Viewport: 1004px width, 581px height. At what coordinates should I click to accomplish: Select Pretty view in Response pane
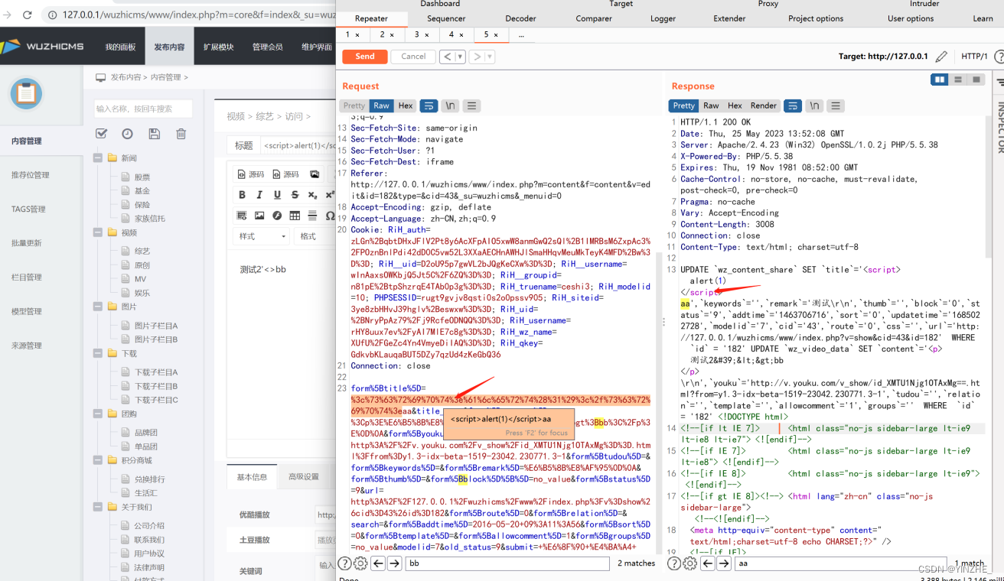point(684,105)
